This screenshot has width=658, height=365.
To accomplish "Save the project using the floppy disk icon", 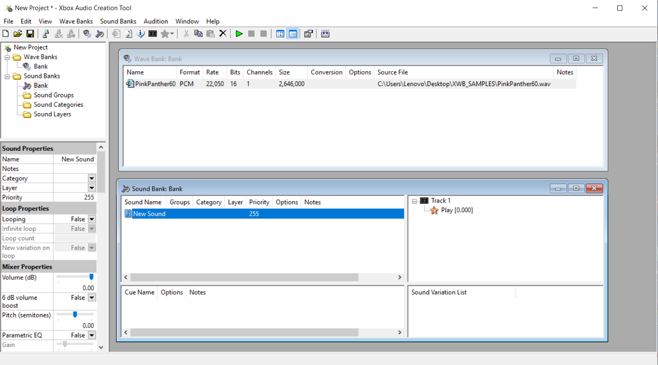I will click(30, 34).
